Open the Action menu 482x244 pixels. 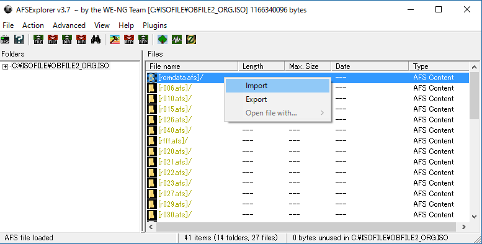[x=33, y=25]
